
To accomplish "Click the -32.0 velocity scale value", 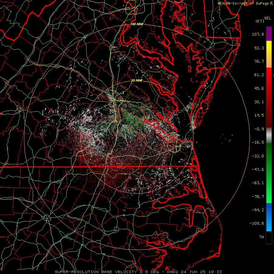I will pos(258,156).
